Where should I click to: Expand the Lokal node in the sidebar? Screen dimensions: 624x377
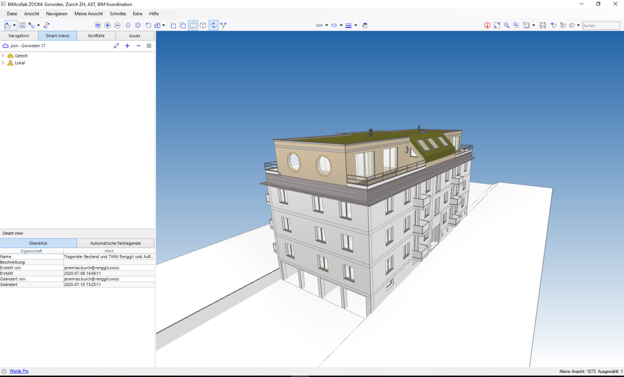tap(4, 63)
